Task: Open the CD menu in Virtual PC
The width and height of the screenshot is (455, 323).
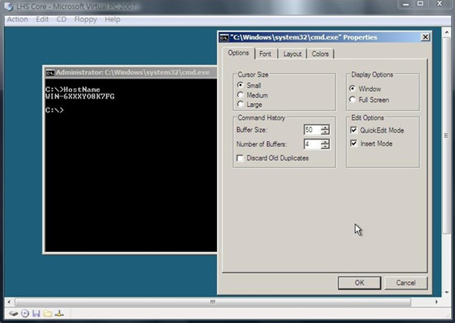Action: 61,19
